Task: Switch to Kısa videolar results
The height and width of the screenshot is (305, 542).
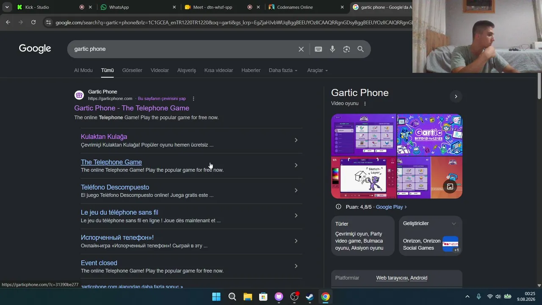Action: pos(218,70)
